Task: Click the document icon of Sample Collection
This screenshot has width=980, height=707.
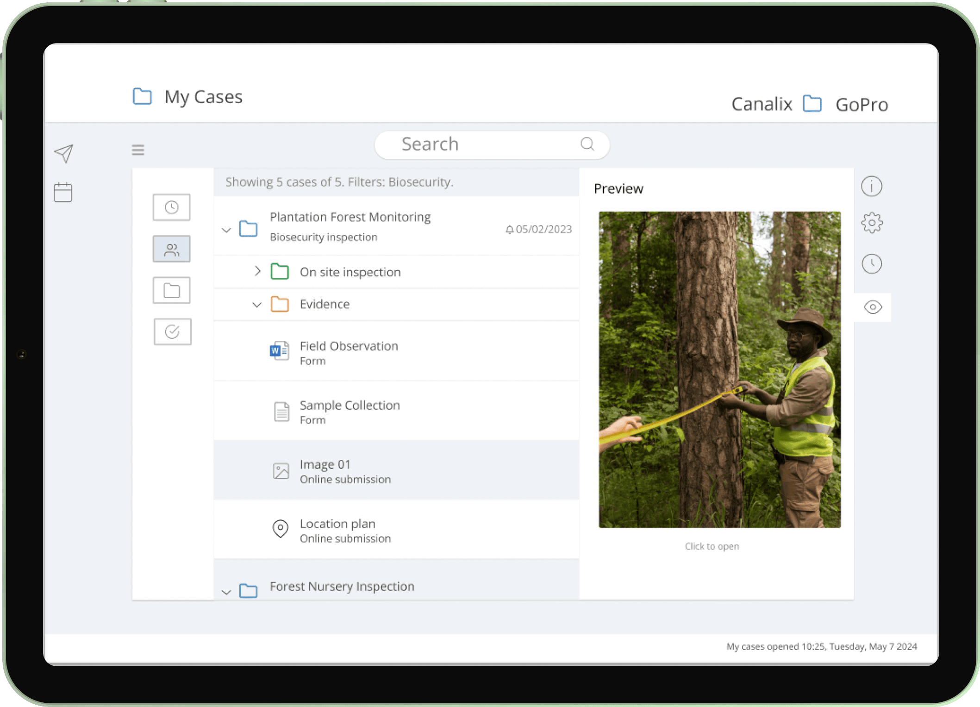Action: tap(281, 411)
